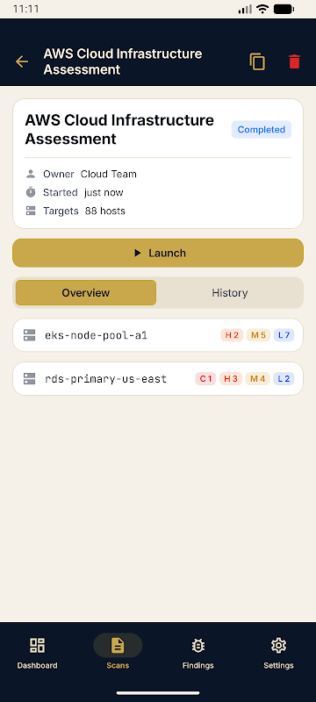Launch the scan

pos(158,253)
